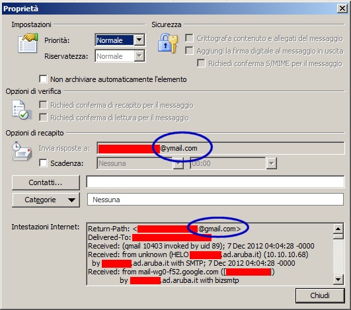Click the Contatti... button
Viewport: 351px width, 310px height.
[x=46, y=182]
